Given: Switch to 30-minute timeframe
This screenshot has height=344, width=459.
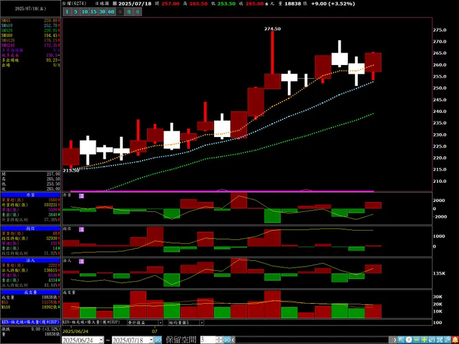Looking at the screenshot, I should click(x=102, y=12).
